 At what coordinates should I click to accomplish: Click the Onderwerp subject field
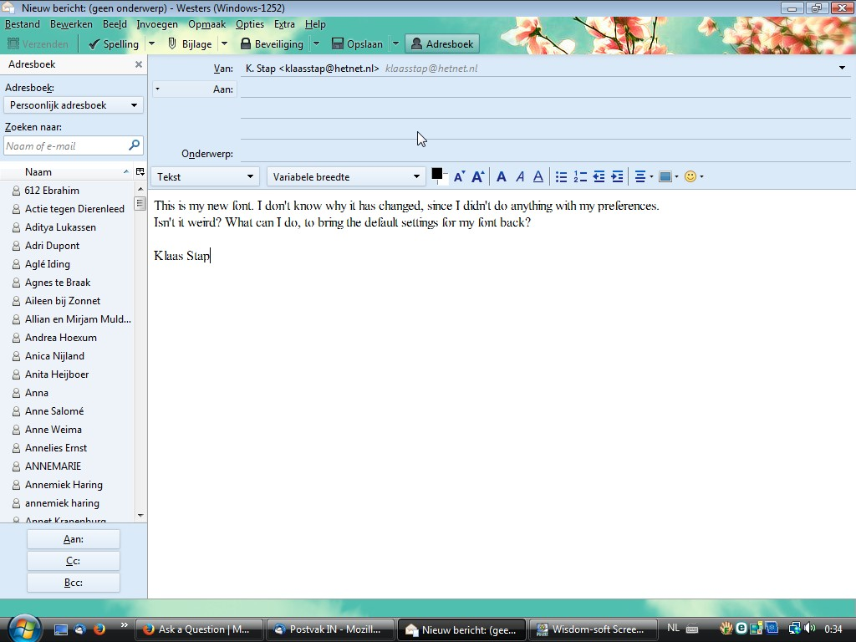545,154
